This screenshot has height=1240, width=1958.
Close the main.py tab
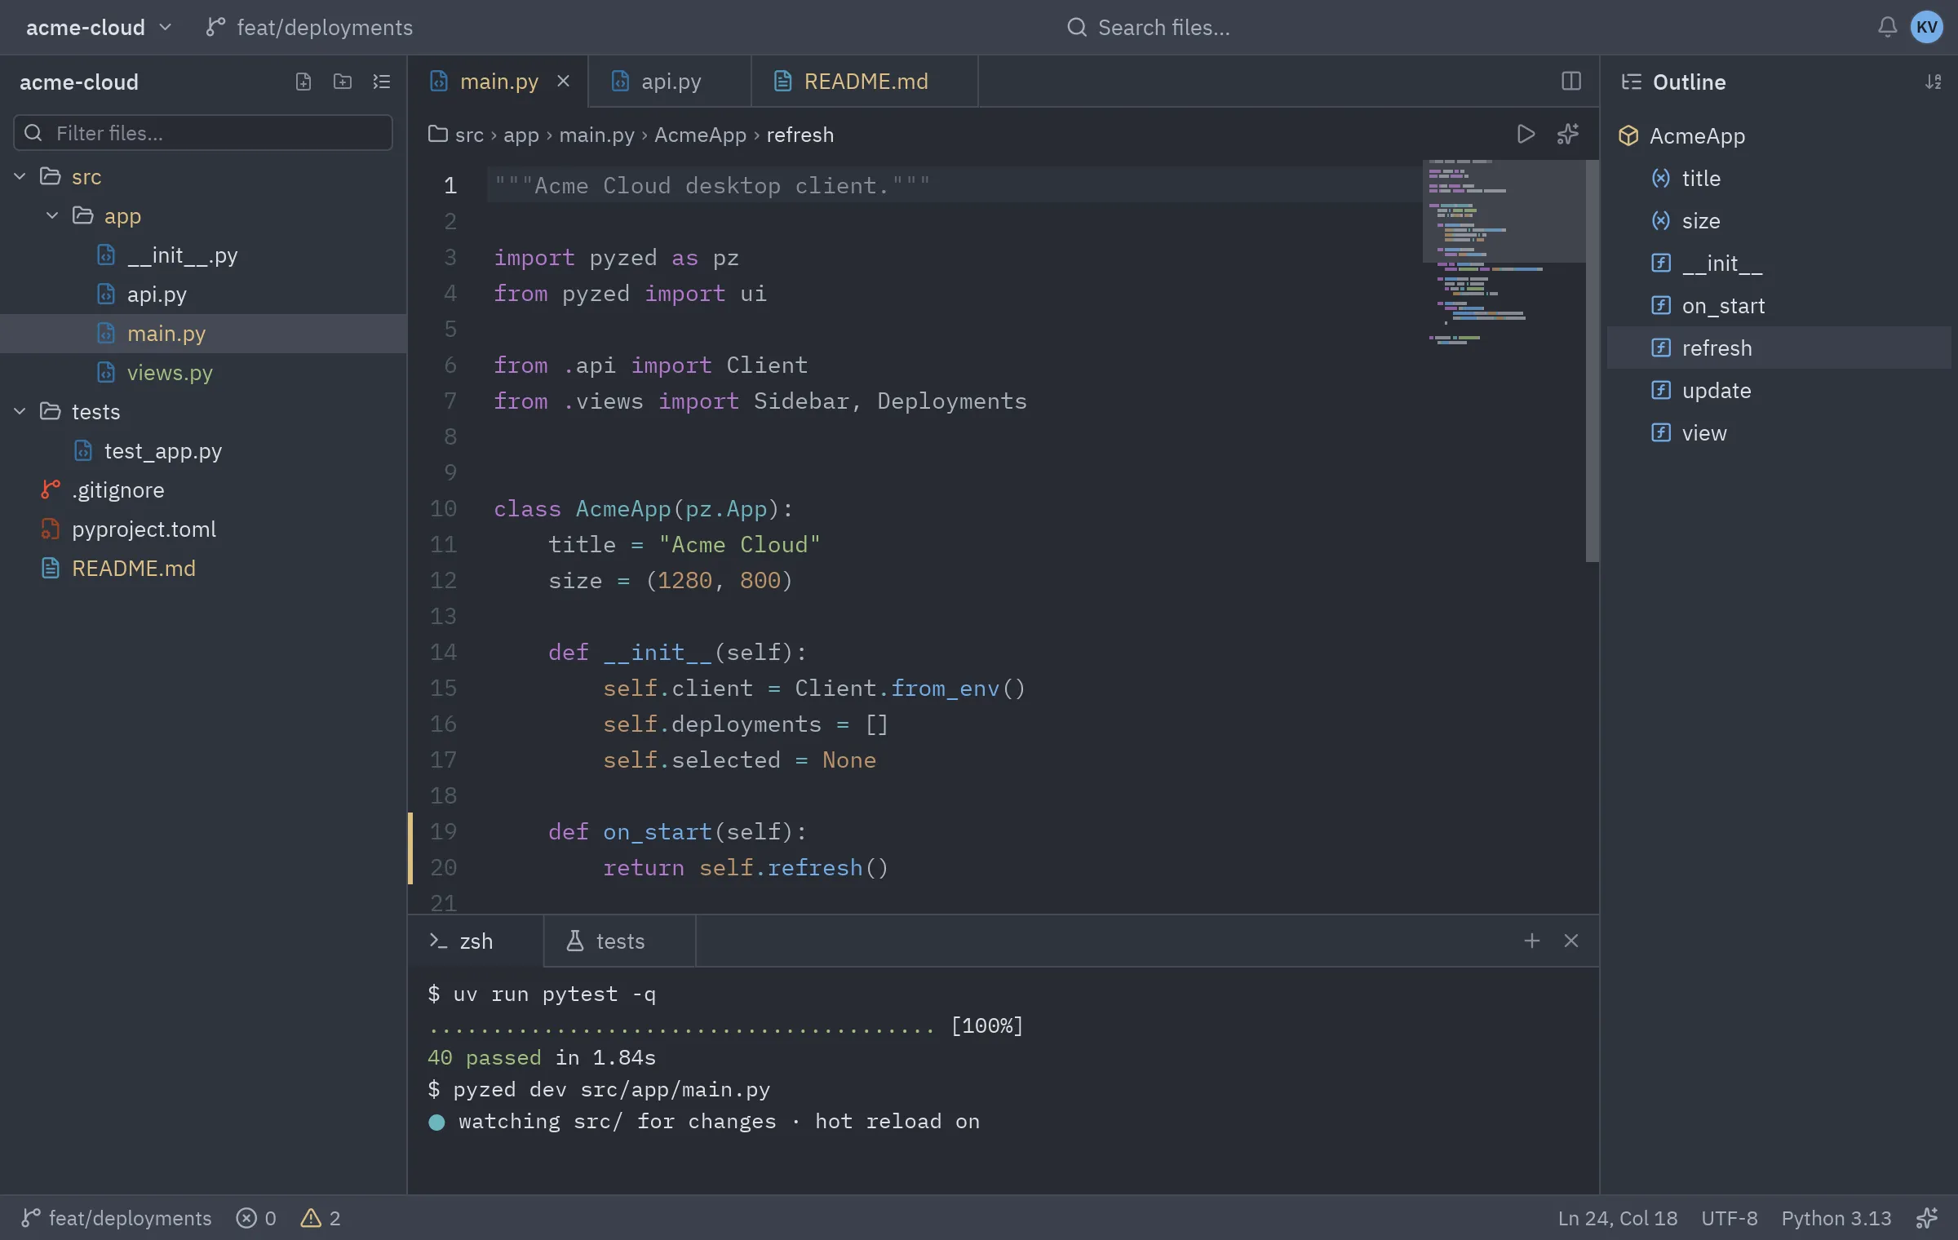[563, 81]
